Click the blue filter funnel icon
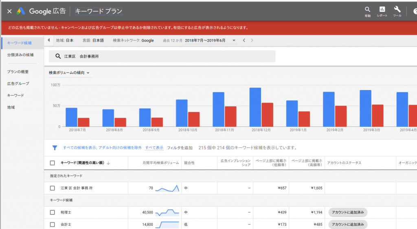 (x=55, y=148)
